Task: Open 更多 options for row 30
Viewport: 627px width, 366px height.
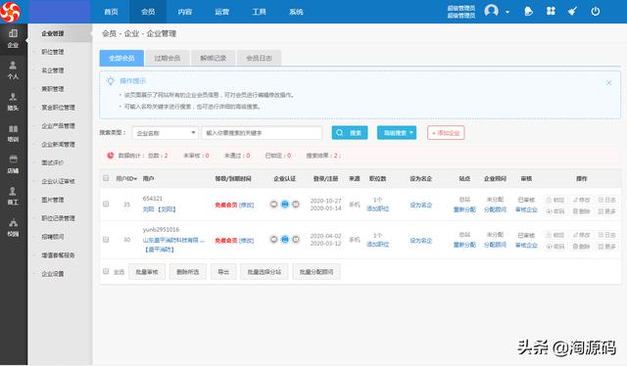Action: (606, 247)
